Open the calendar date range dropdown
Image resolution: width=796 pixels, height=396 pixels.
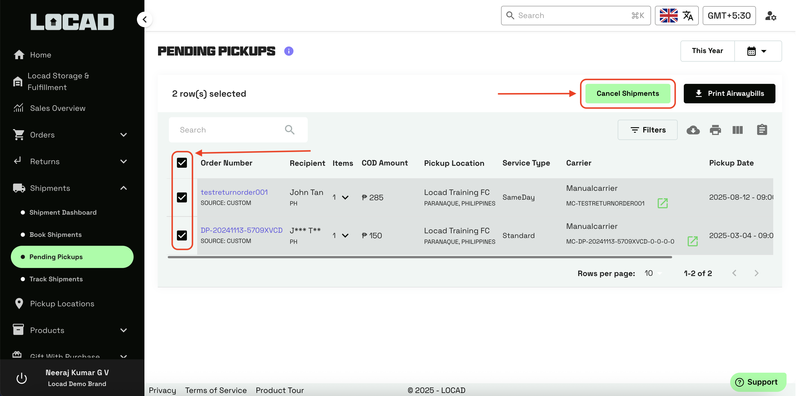(758, 51)
